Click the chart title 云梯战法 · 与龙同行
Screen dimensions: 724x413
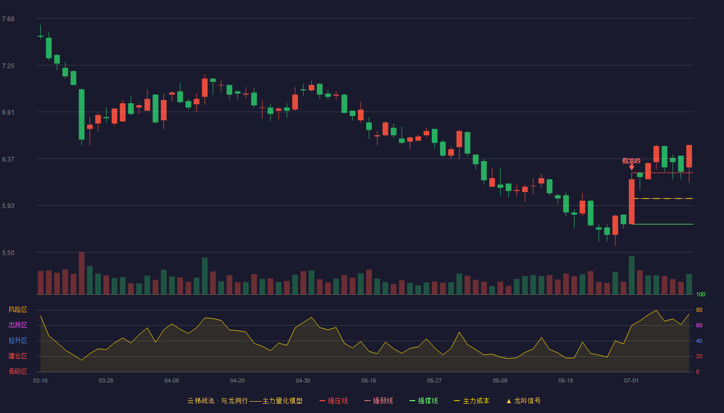[217, 401]
